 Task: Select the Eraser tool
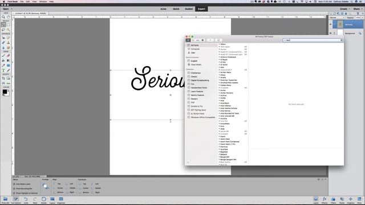(x=9, y=56)
